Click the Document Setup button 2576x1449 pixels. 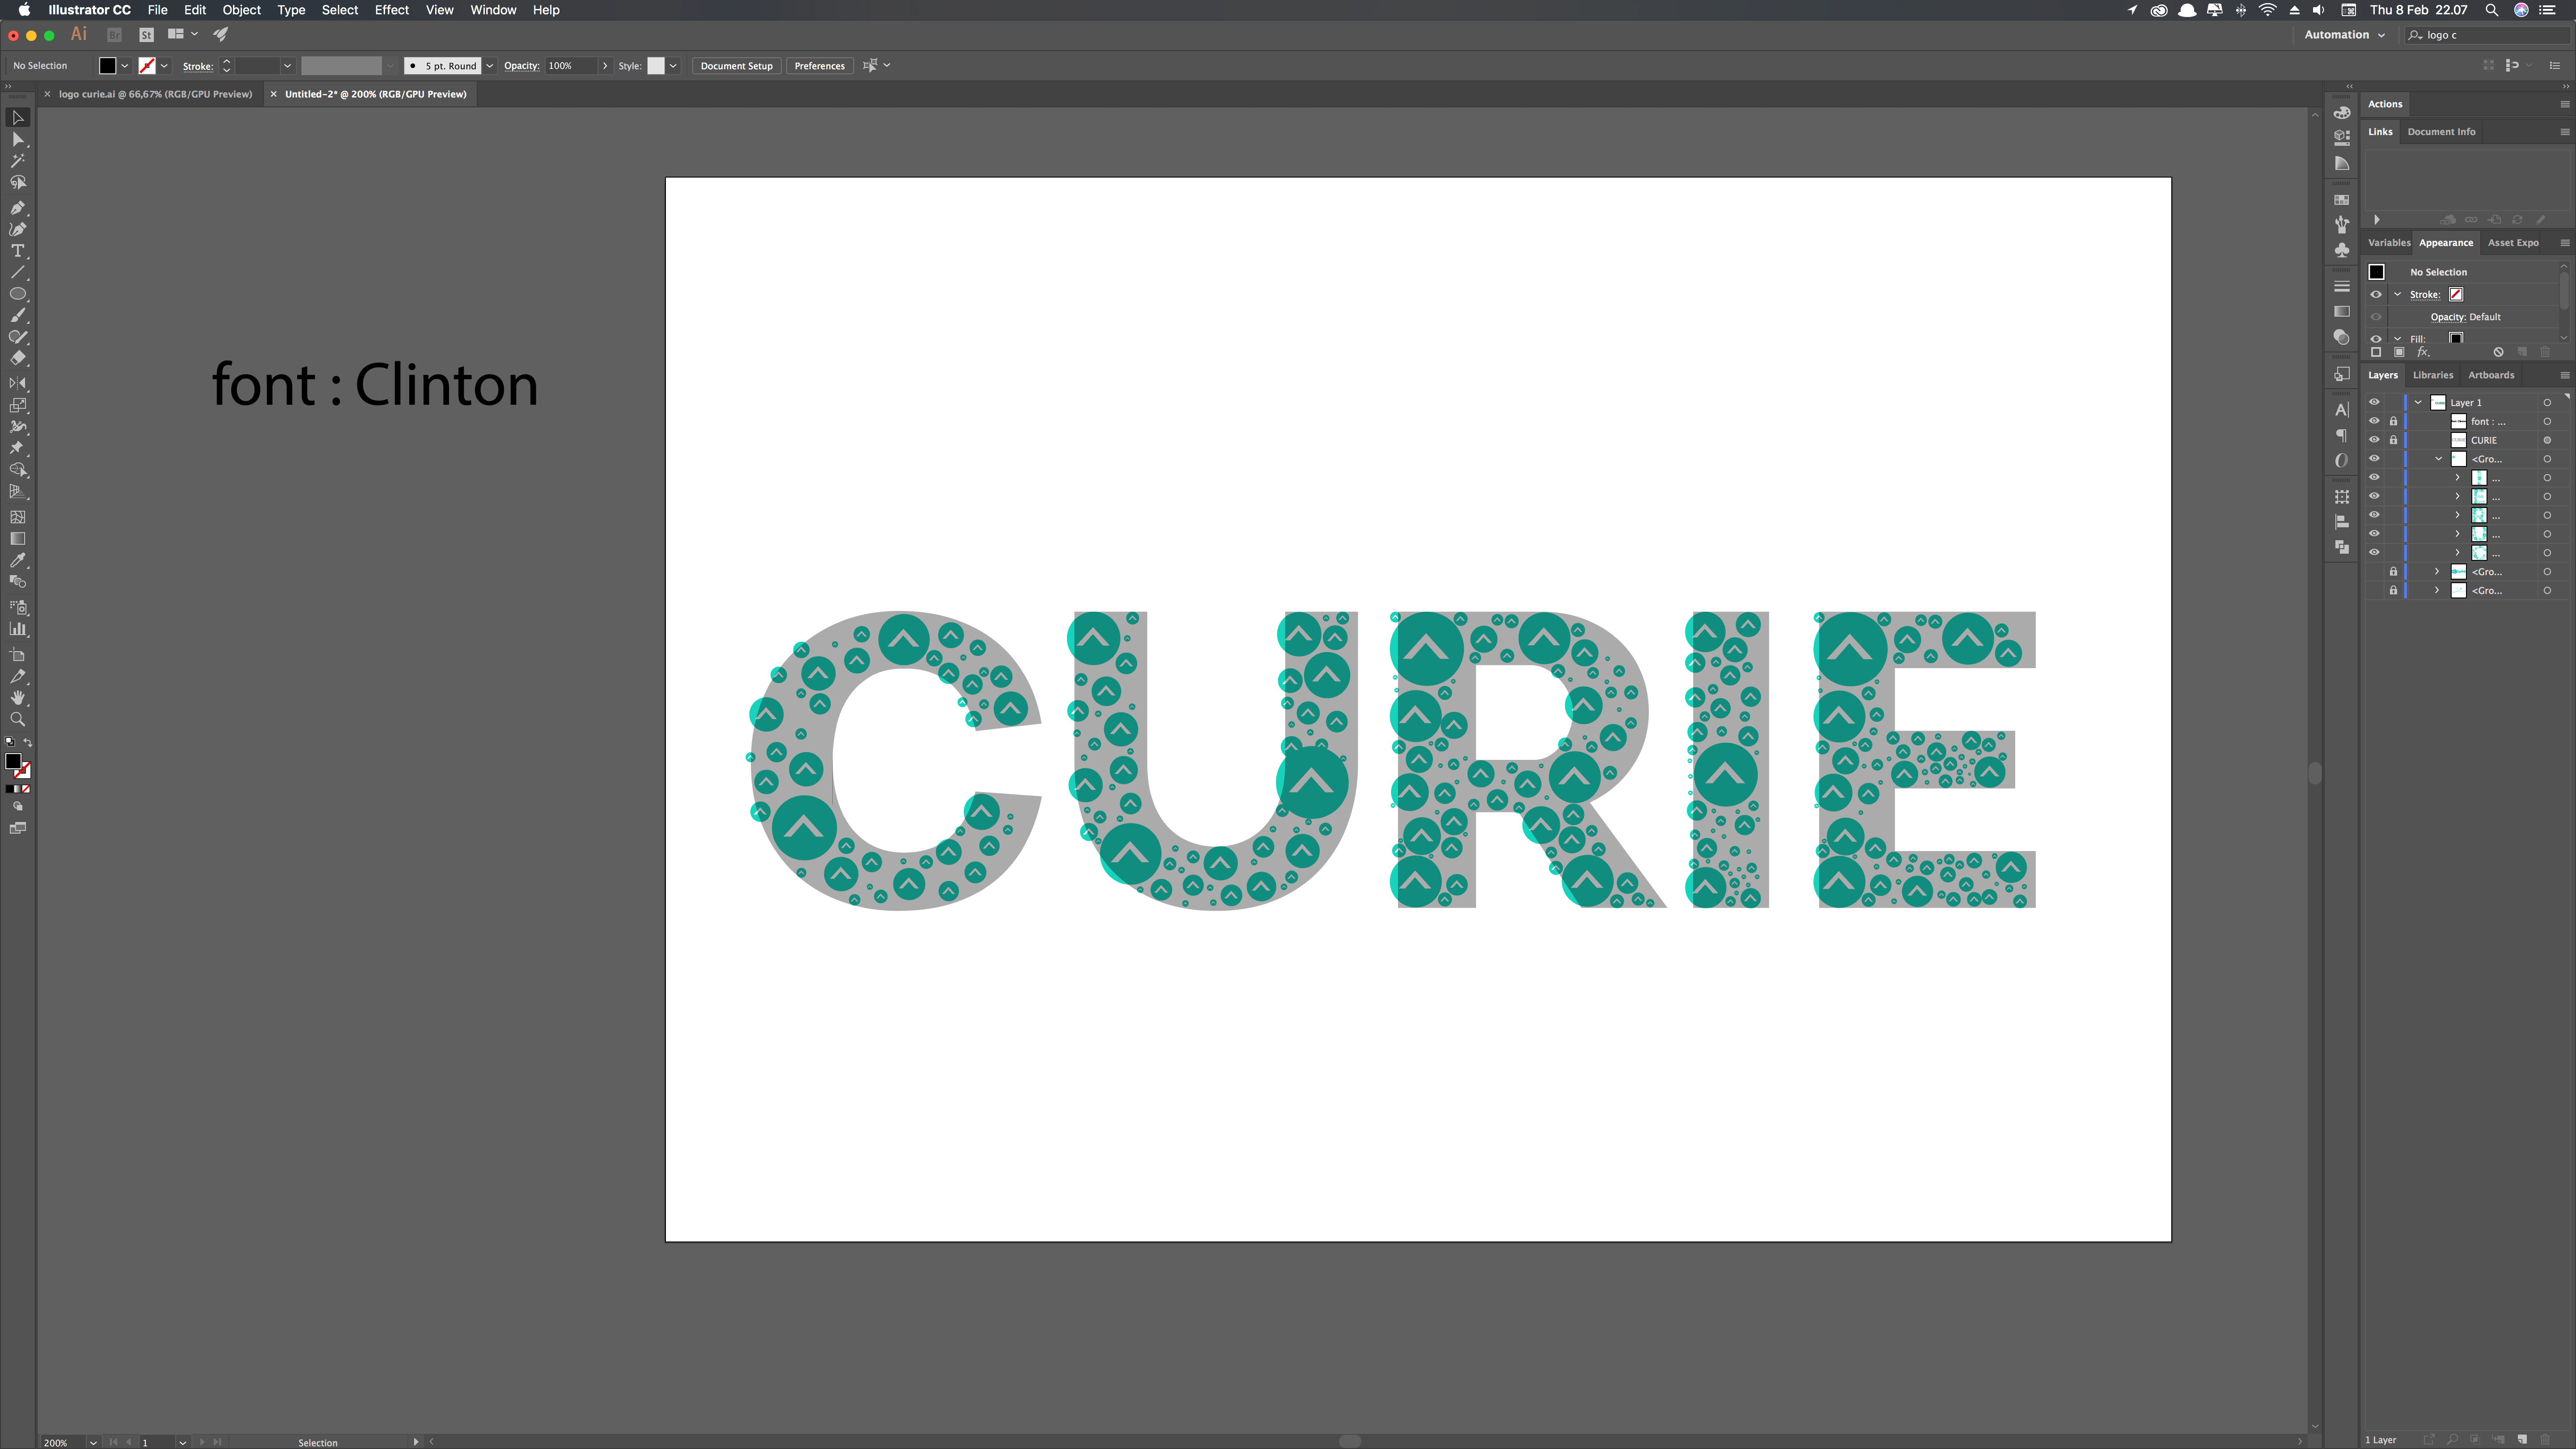(736, 66)
